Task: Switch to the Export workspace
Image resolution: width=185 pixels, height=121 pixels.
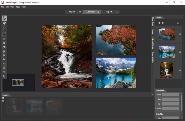Action: (x=111, y=12)
